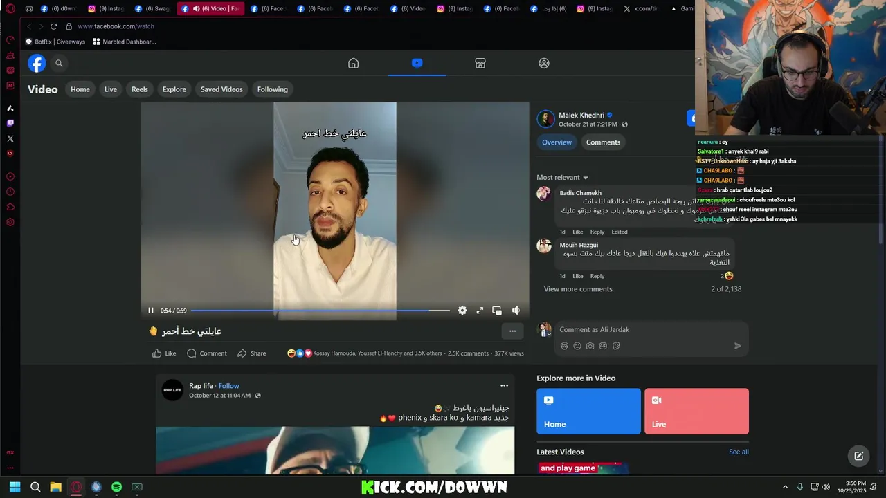886x498 pixels.
Task: Open Video icon in Facebook top navigation
Action: 417,63
